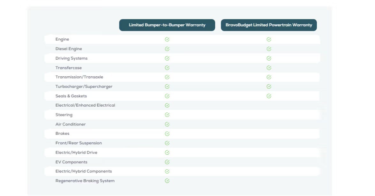Viewport: 375px width, 196px height.
Task: Select BravoBudget Limited Powertrain Warranty header
Action: click(x=269, y=25)
